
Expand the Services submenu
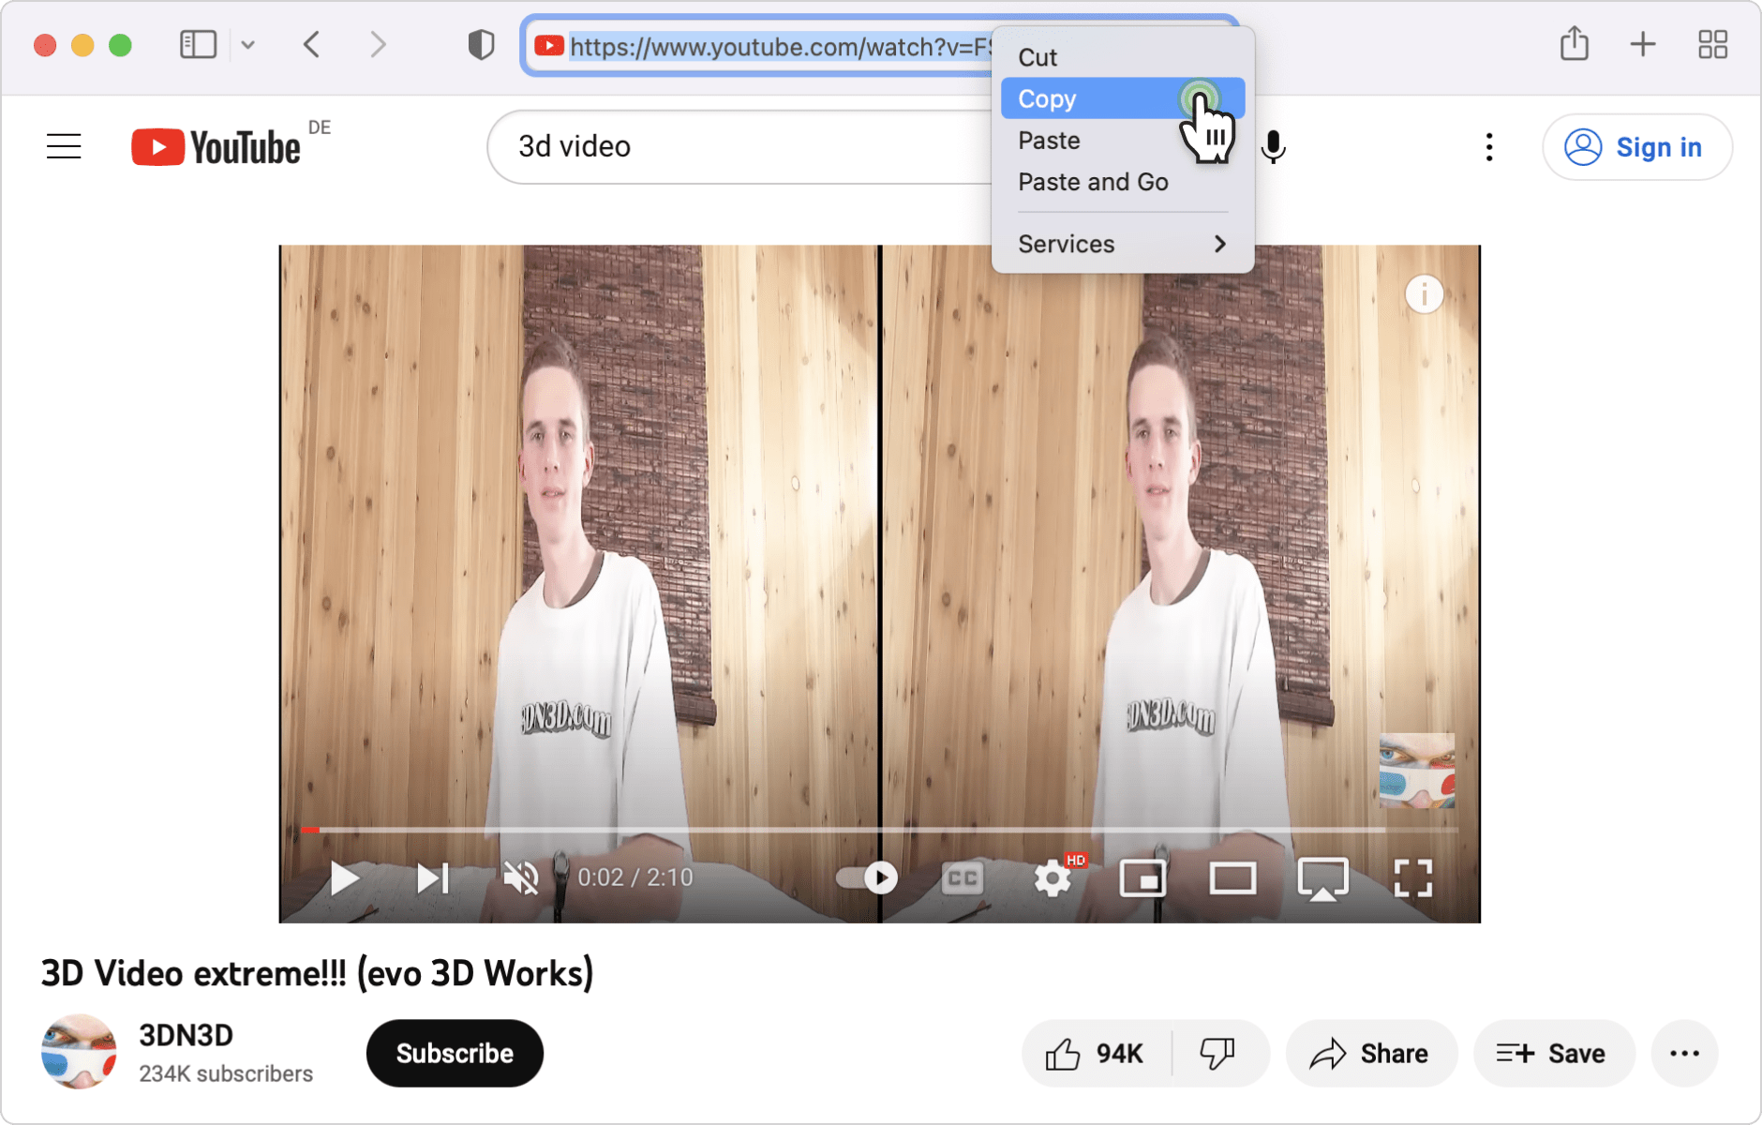pyautogui.click(x=1066, y=244)
